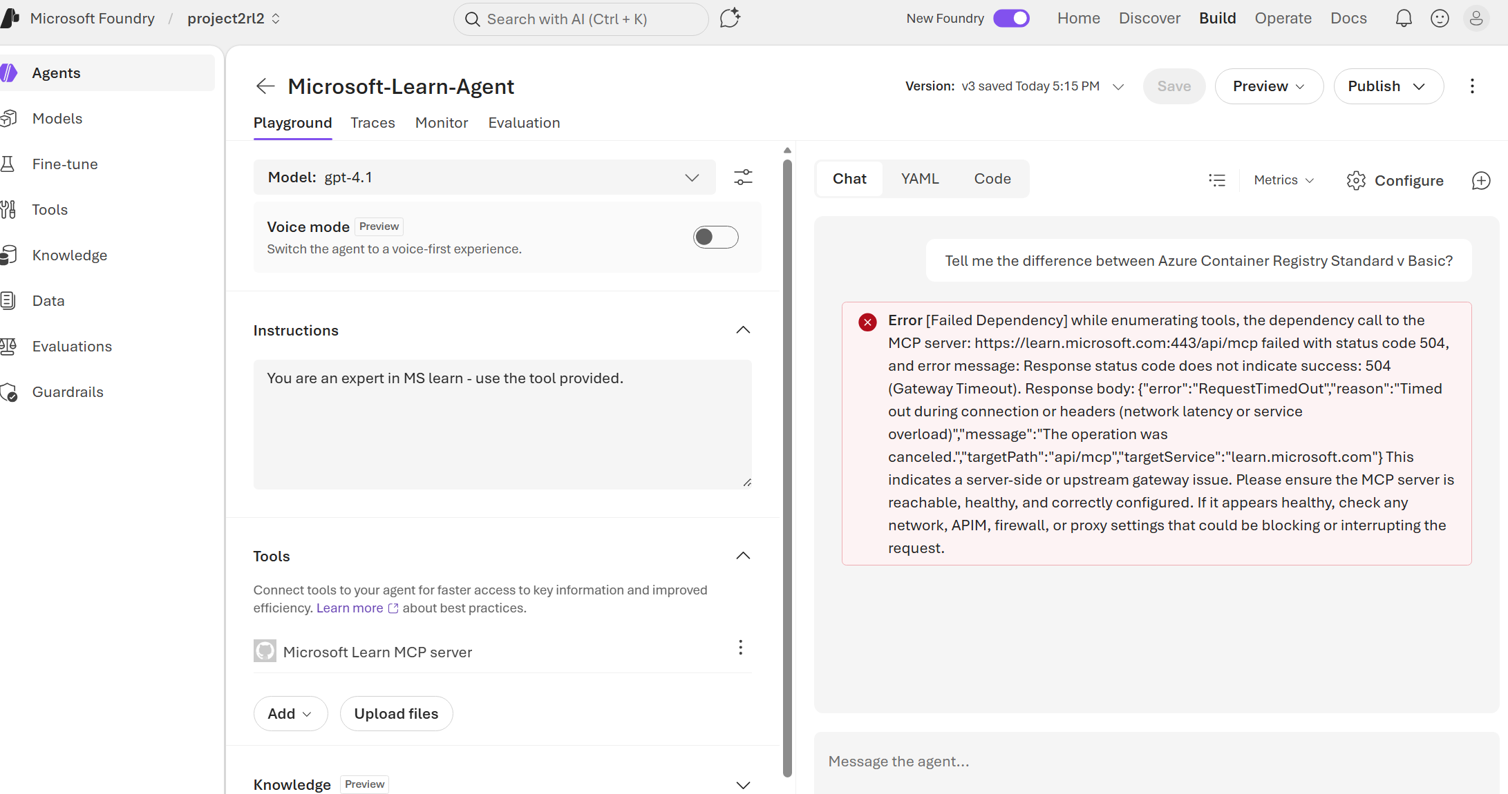
Task: Click the Message the agent input
Action: [1156, 762]
